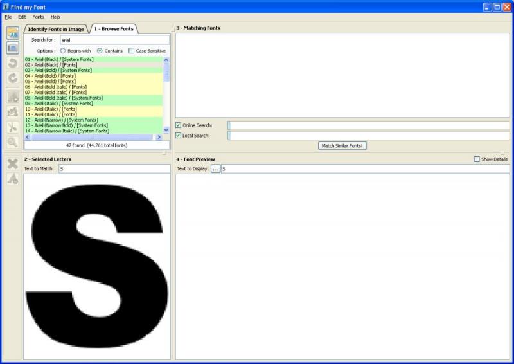The width and height of the screenshot is (514, 364).
Task: Click the X delete icon beside Selected Letters
Action: click(13, 164)
